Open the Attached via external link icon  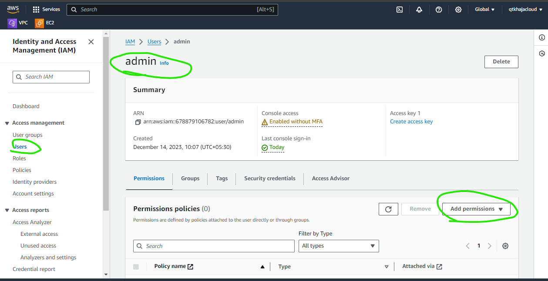pos(439,267)
